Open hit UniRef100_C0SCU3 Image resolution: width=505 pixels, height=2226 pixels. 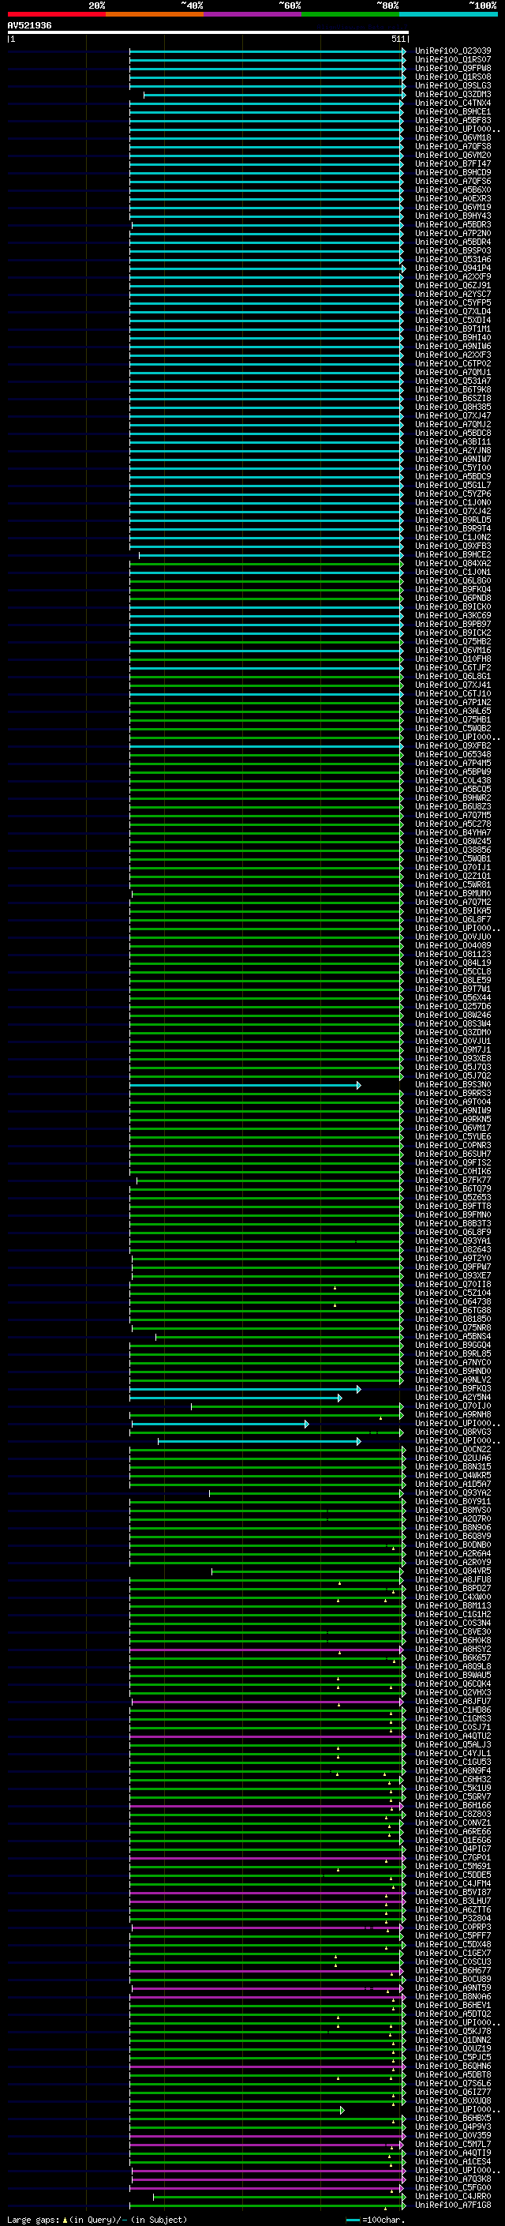[x=453, y=1961]
